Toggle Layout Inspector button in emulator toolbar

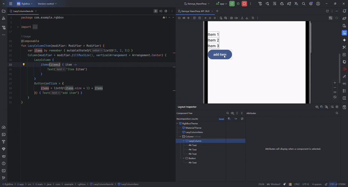(x=331, y=18)
